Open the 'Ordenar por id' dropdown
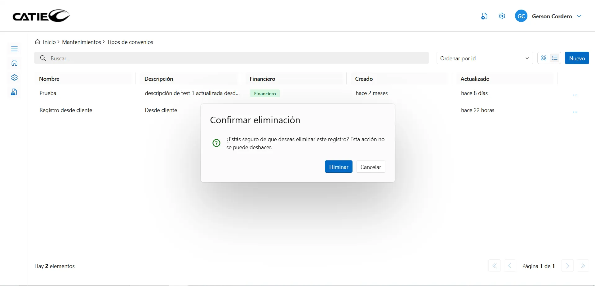The height and width of the screenshot is (286, 595). pyautogui.click(x=484, y=58)
